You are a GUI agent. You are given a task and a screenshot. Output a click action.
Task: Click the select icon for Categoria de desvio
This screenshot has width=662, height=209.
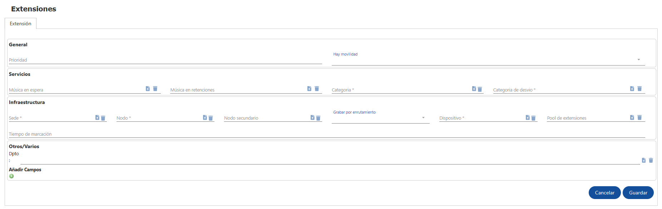[632, 89]
